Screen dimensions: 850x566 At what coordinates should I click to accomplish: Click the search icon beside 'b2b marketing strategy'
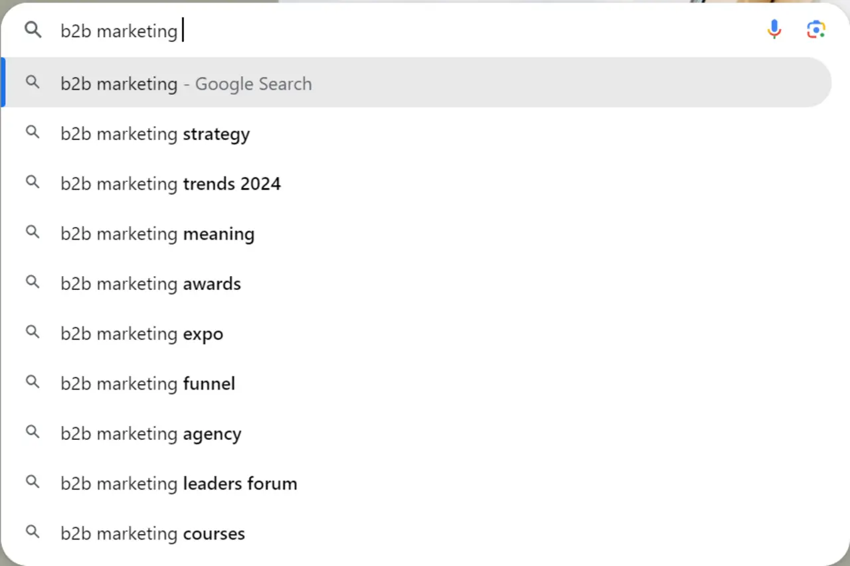click(x=33, y=133)
